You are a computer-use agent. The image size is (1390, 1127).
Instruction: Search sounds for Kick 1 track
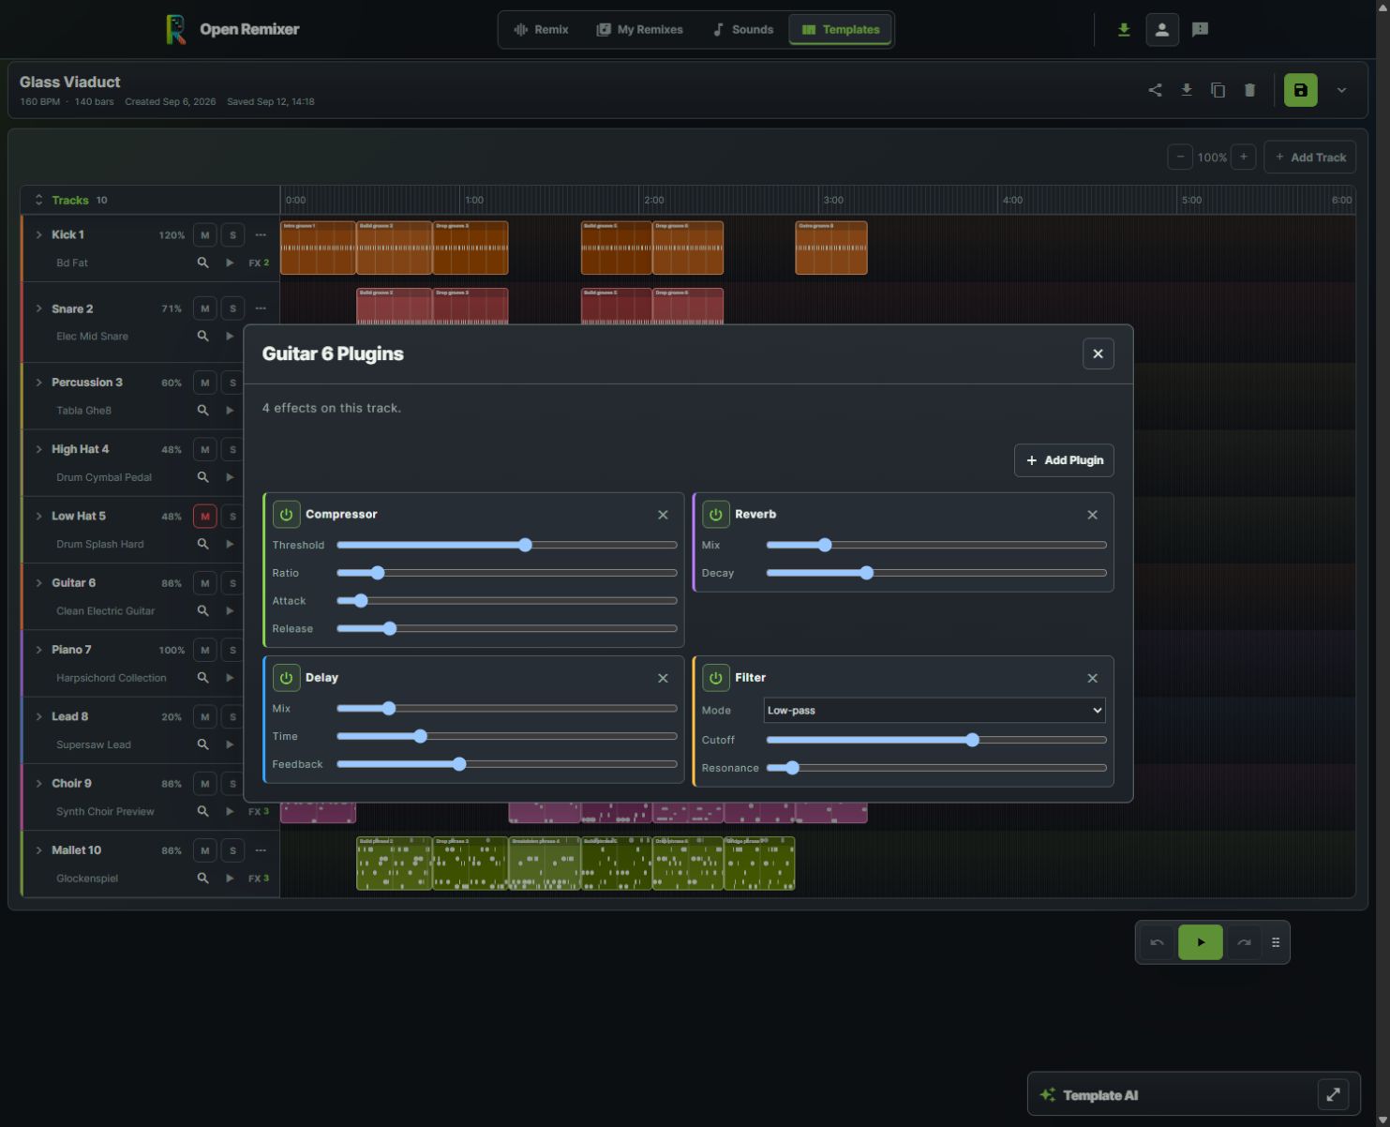coord(202,263)
